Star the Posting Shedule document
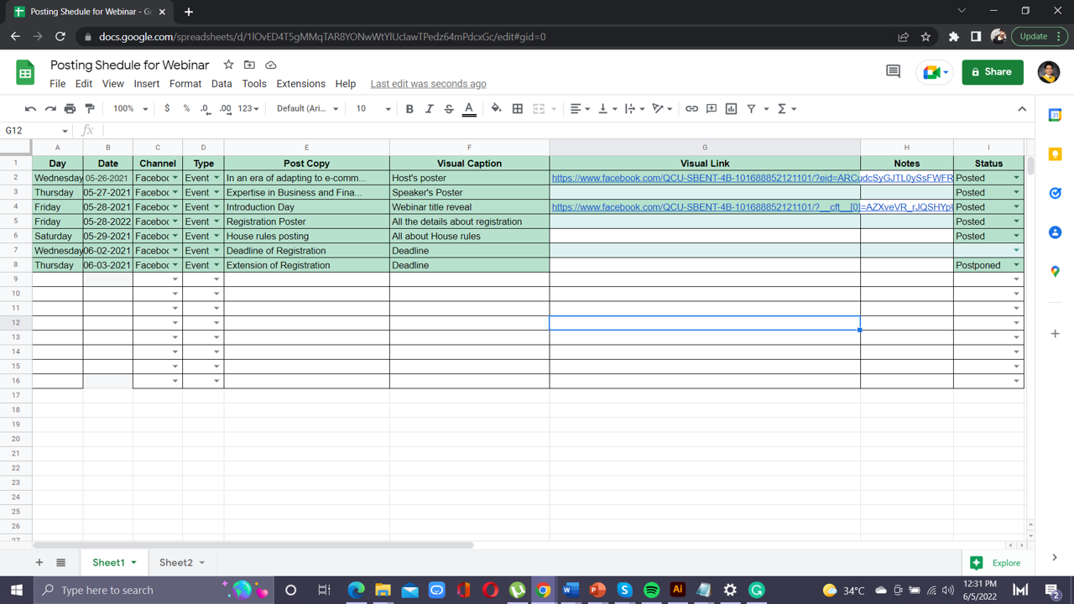 point(228,65)
